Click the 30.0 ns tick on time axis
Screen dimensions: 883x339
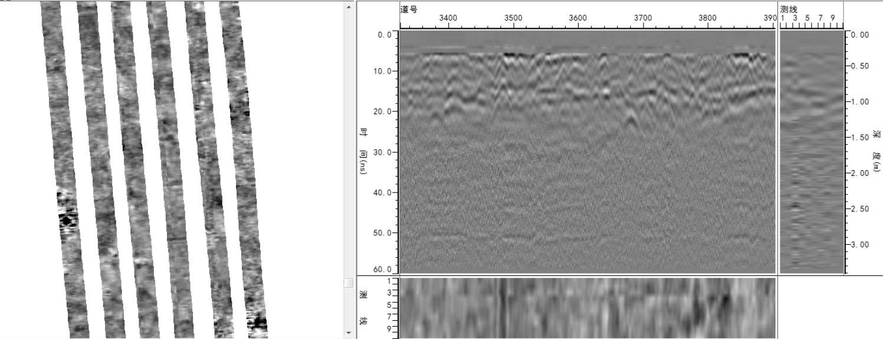coord(385,152)
